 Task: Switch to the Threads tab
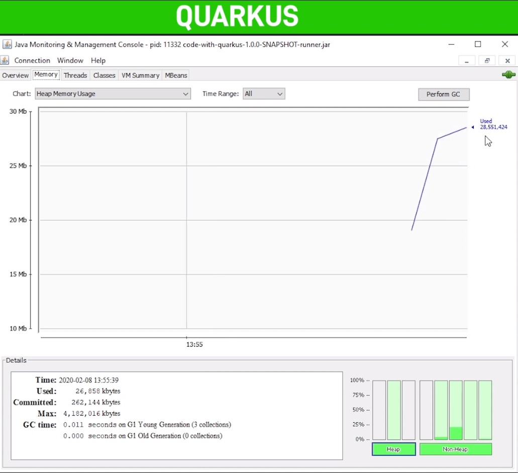click(75, 75)
